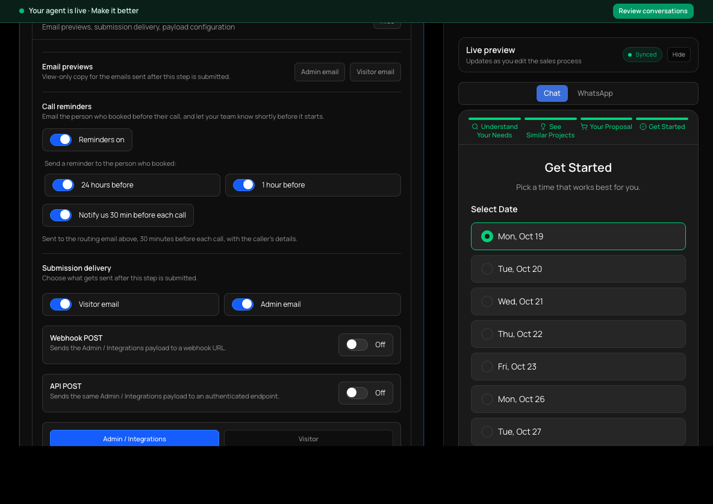The image size is (713, 504).
Task: Disable Notify us 30 min before each call
Action: (x=61, y=215)
